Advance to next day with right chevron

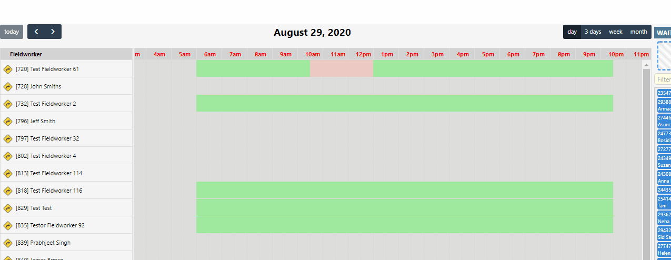pyautogui.click(x=53, y=32)
